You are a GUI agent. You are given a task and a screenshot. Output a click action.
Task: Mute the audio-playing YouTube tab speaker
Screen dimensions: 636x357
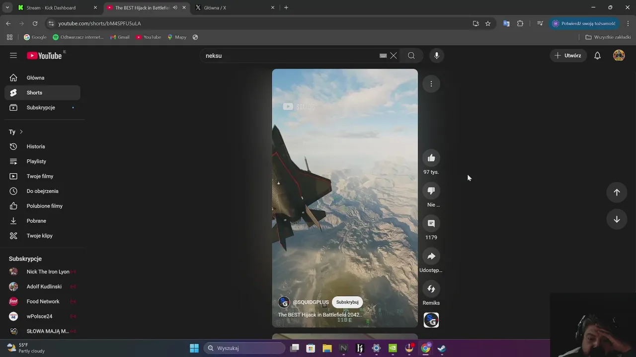[x=175, y=7]
